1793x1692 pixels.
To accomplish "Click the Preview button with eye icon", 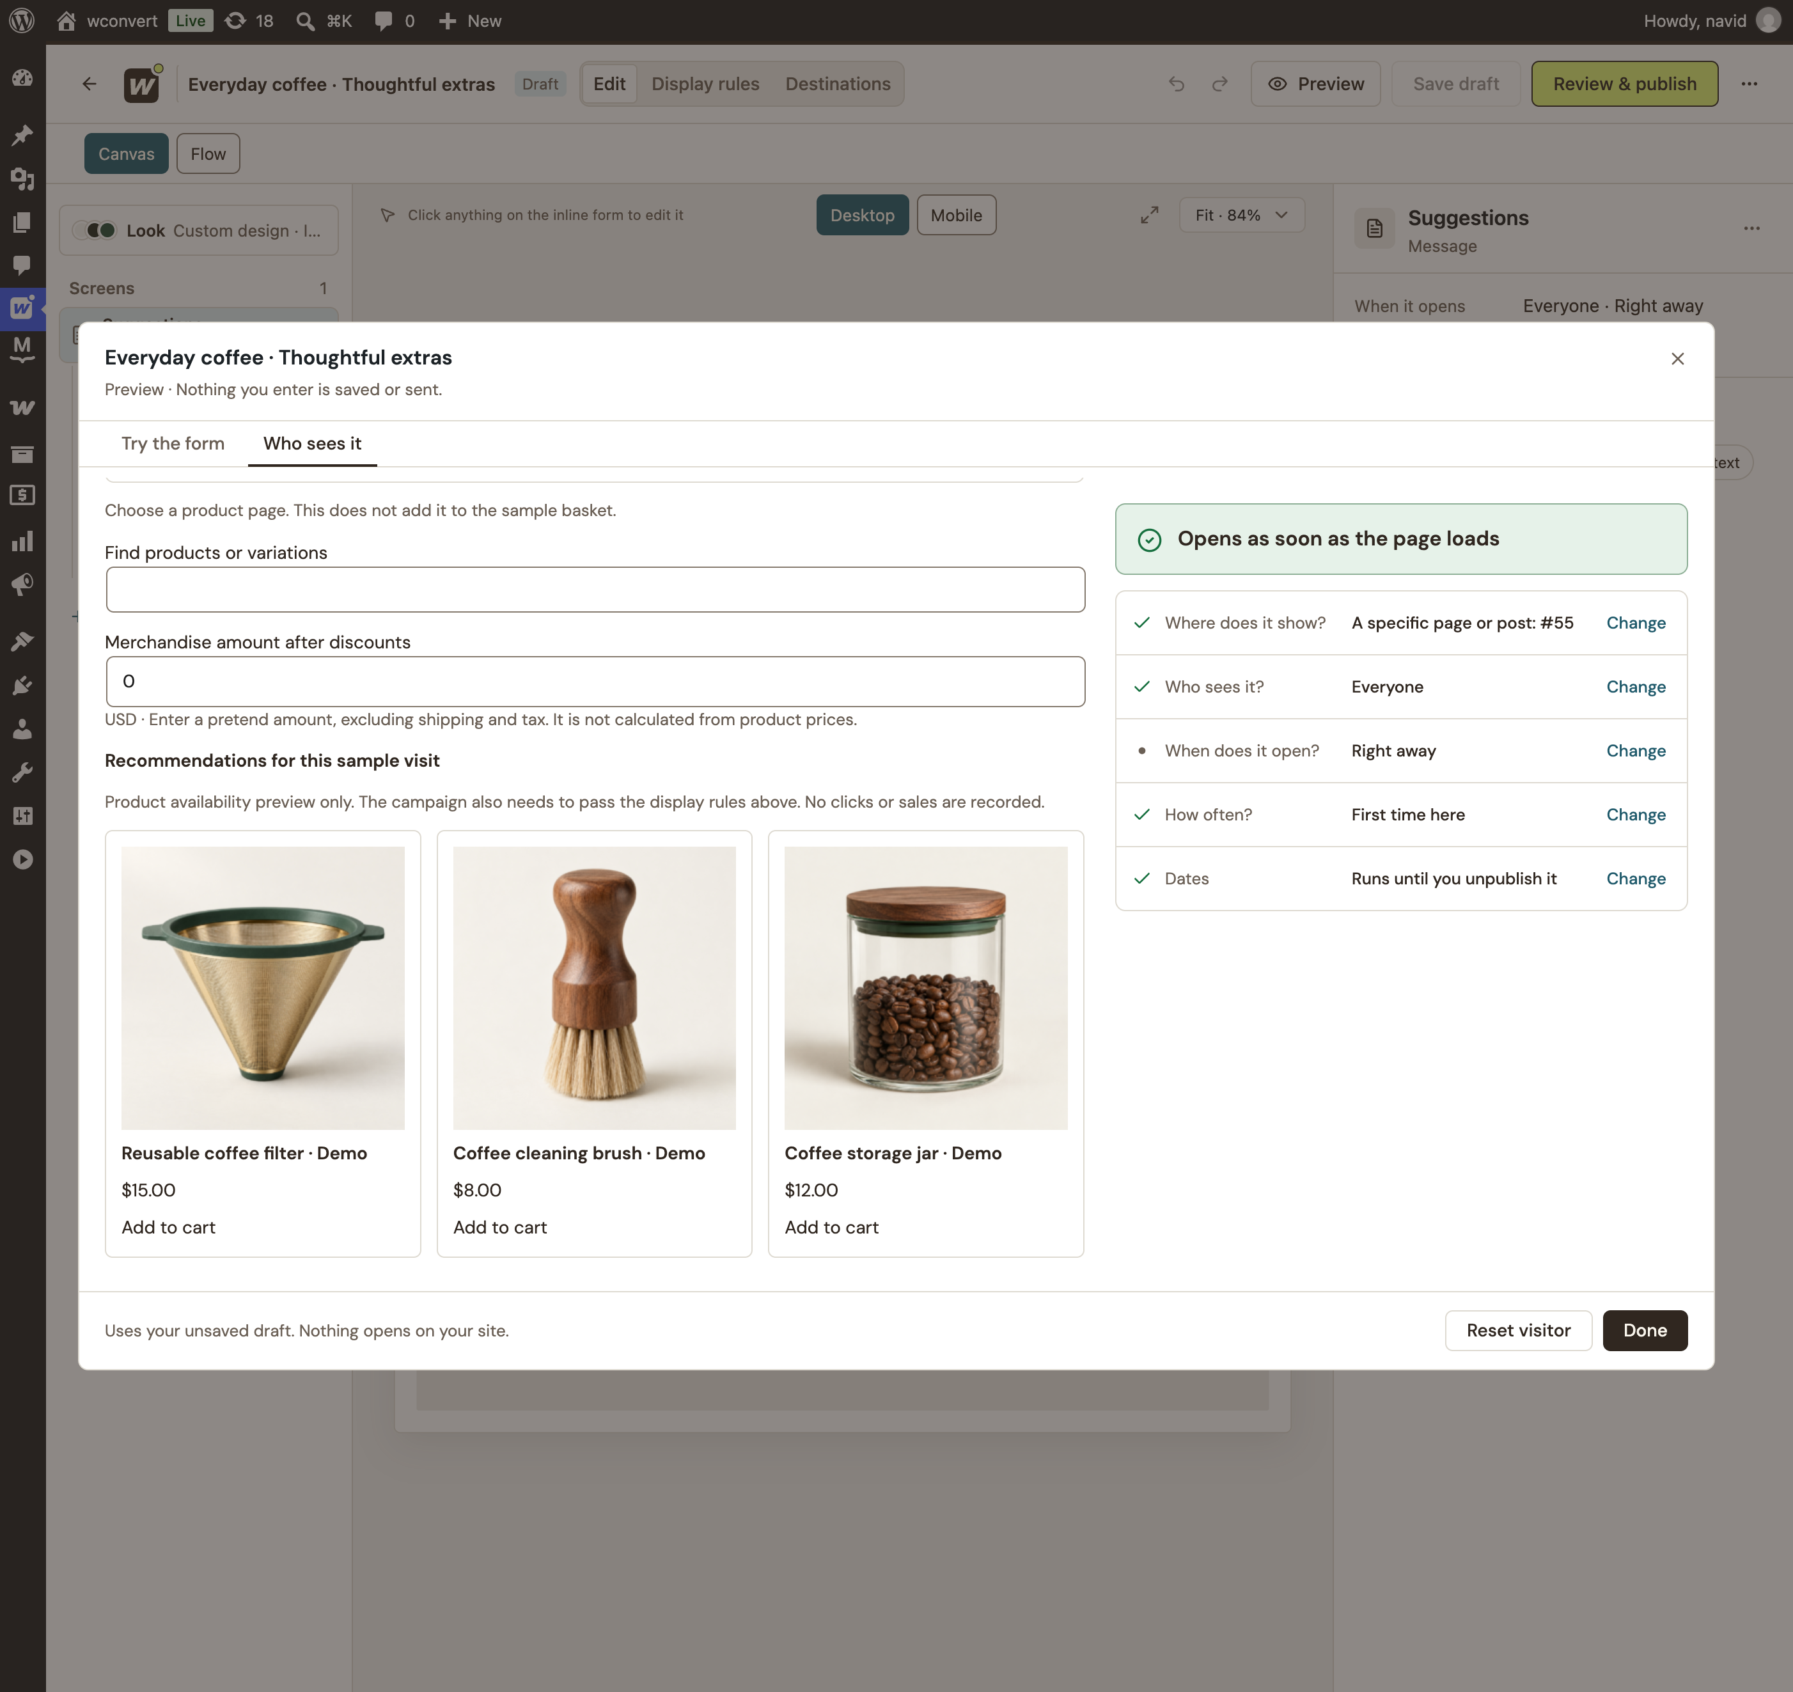I will pos(1315,84).
